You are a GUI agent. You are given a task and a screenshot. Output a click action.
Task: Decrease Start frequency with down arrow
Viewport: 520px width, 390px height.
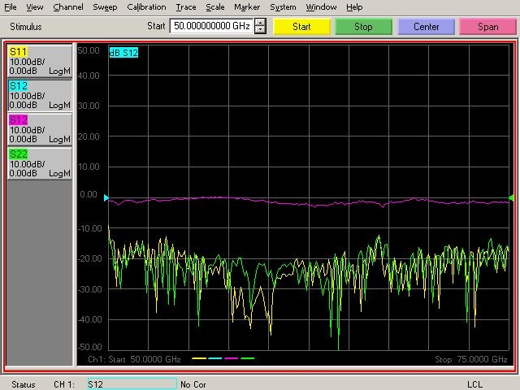coord(260,30)
